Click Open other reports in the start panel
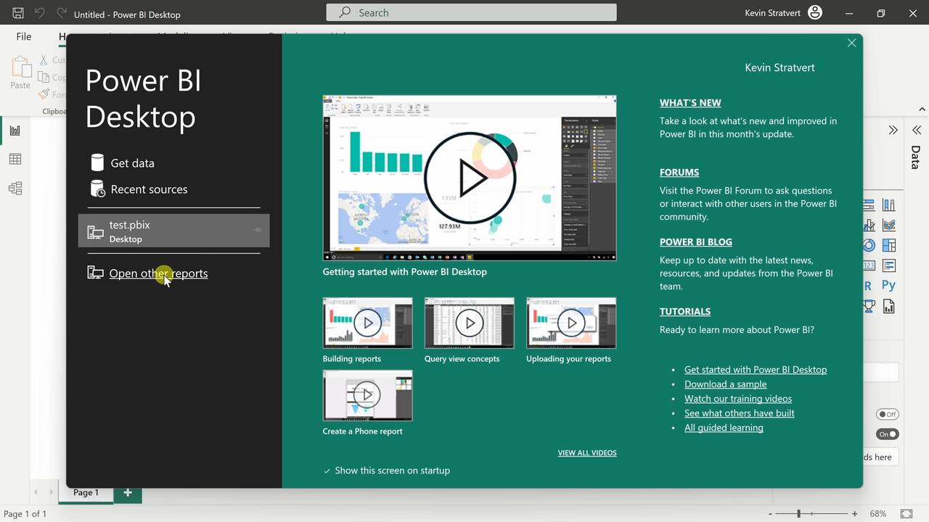Screen dimensions: 929x522 (158, 273)
